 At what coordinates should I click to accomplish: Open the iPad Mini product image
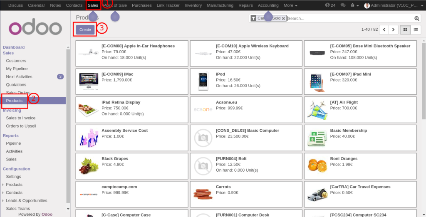[x=317, y=83]
